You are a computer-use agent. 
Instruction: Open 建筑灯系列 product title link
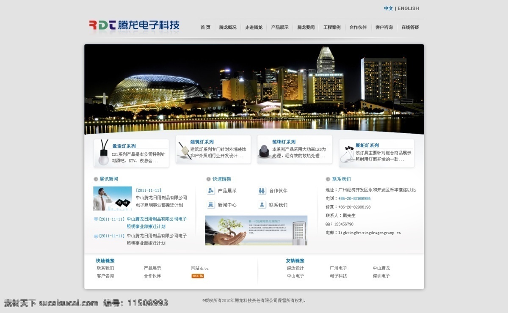point(202,142)
